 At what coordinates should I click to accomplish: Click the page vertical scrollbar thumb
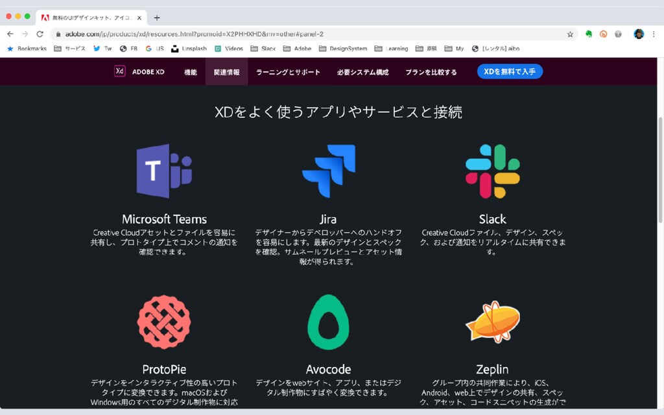(x=660, y=169)
